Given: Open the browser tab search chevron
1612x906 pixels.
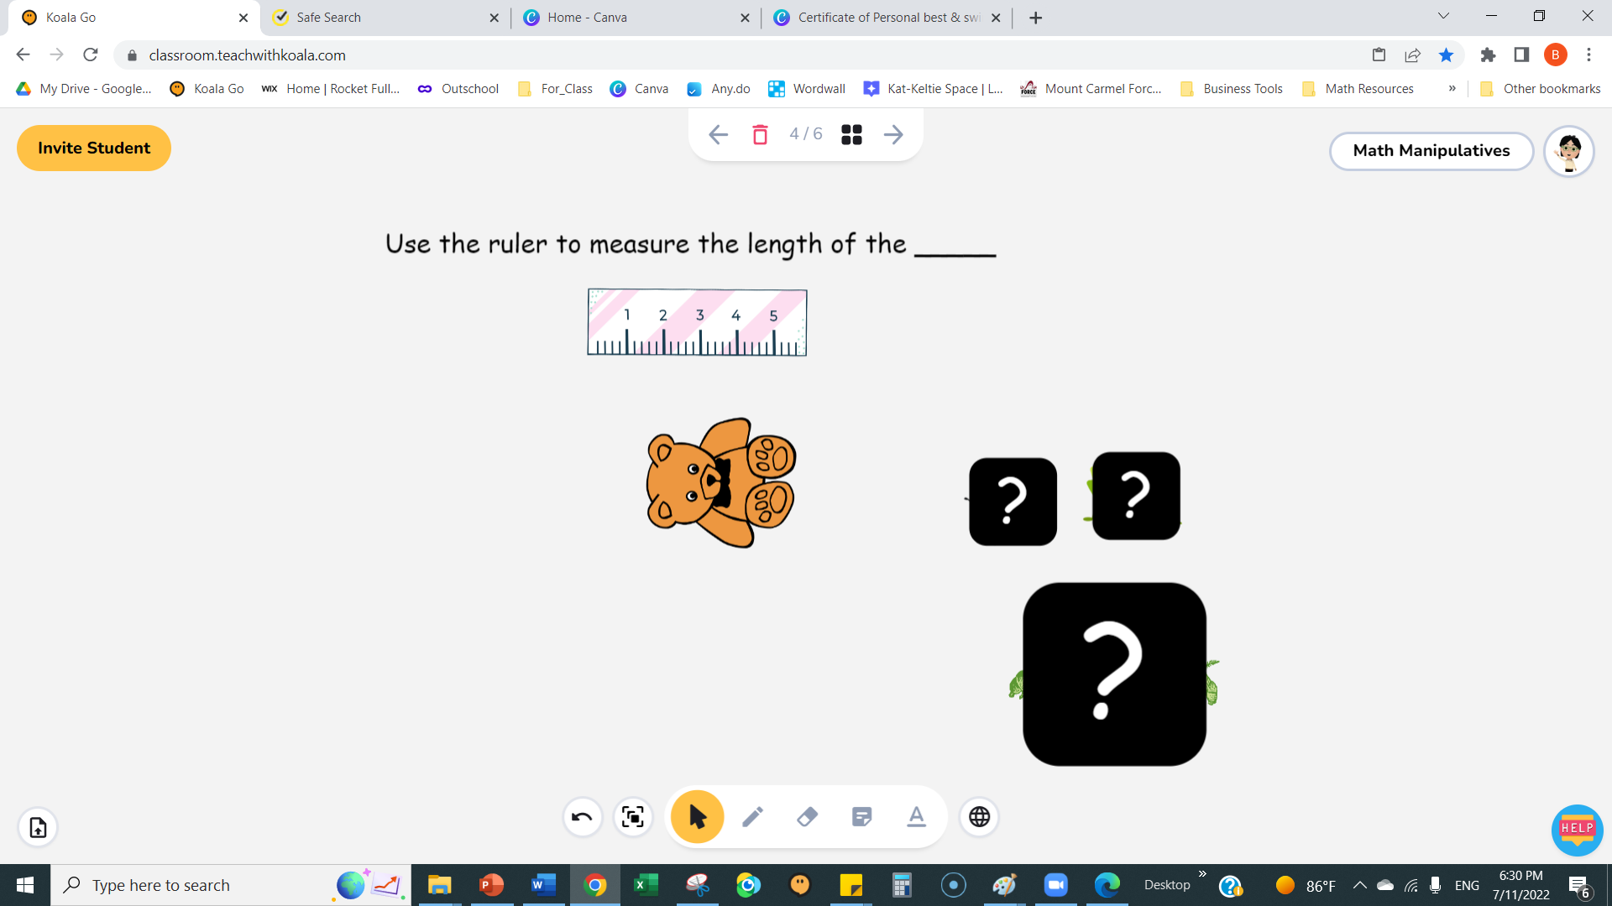Looking at the screenshot, I should click(x=1442, y=16).
